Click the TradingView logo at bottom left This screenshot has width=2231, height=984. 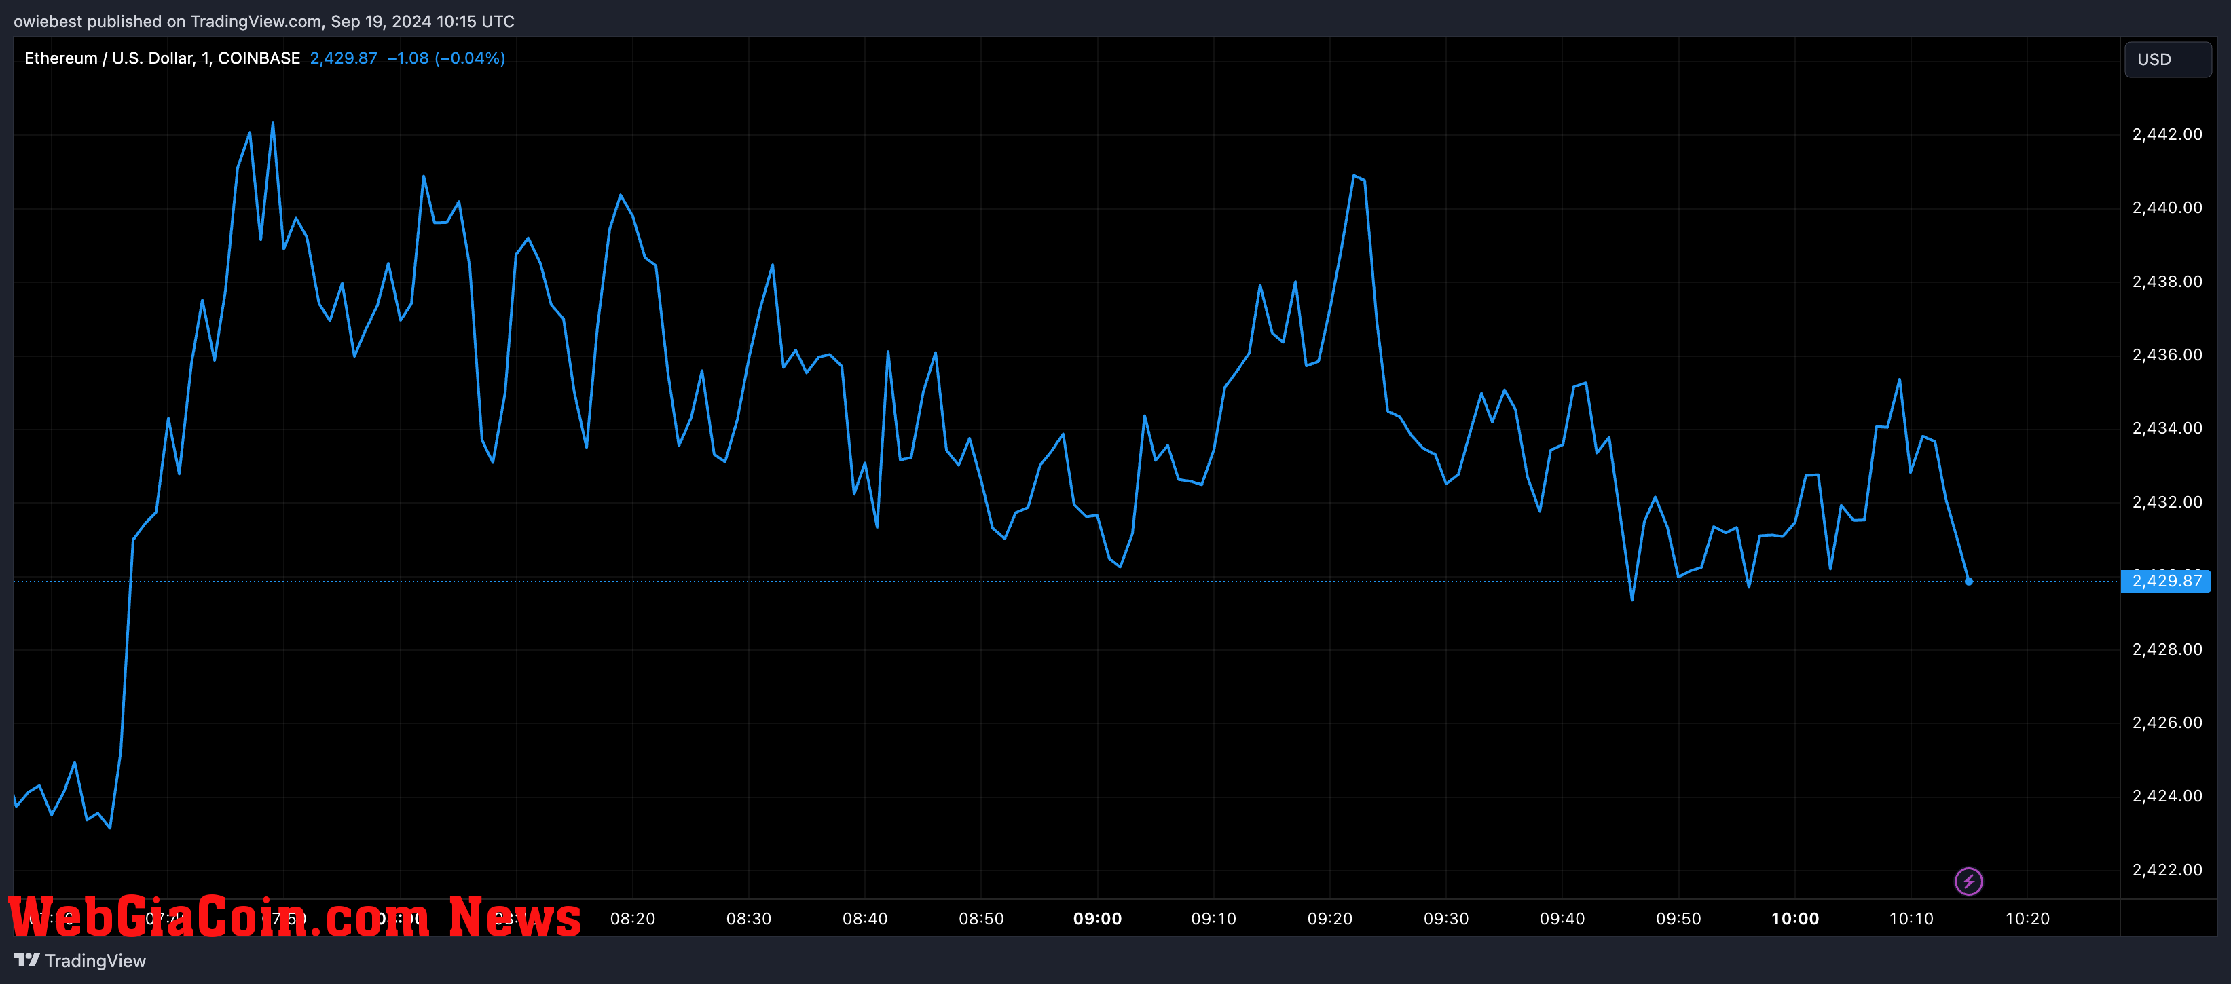click(x=79, y=961)
